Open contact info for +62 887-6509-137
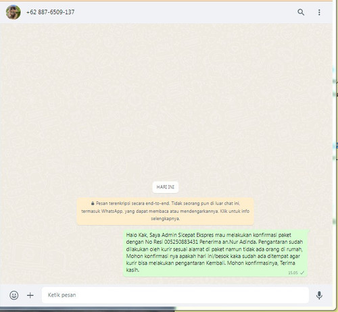The height and width of the screenshot is (312, 338). (51, 12)
